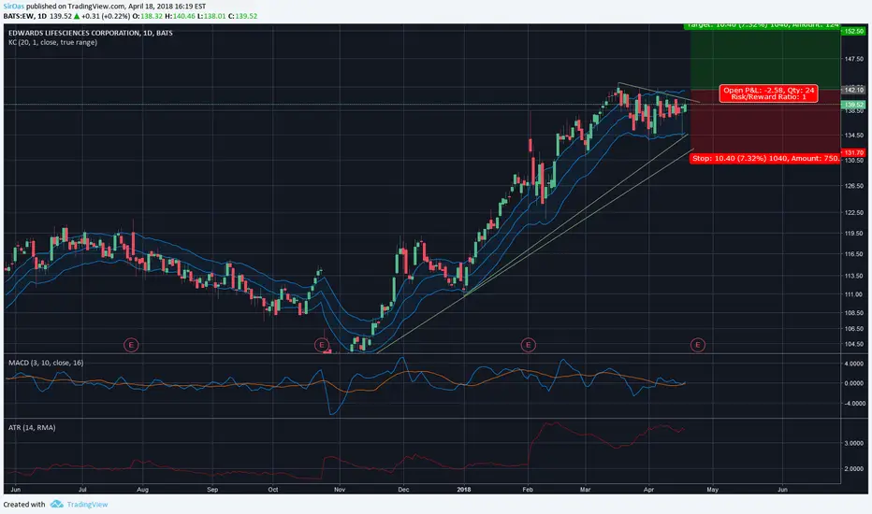
Task: Select the green profit target zone
Action: [765, 59]
